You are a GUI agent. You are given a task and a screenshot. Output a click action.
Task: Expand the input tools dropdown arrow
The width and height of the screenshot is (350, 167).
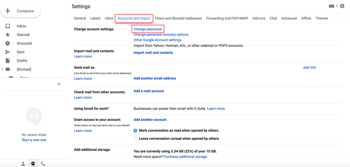[x=337, y=6]
